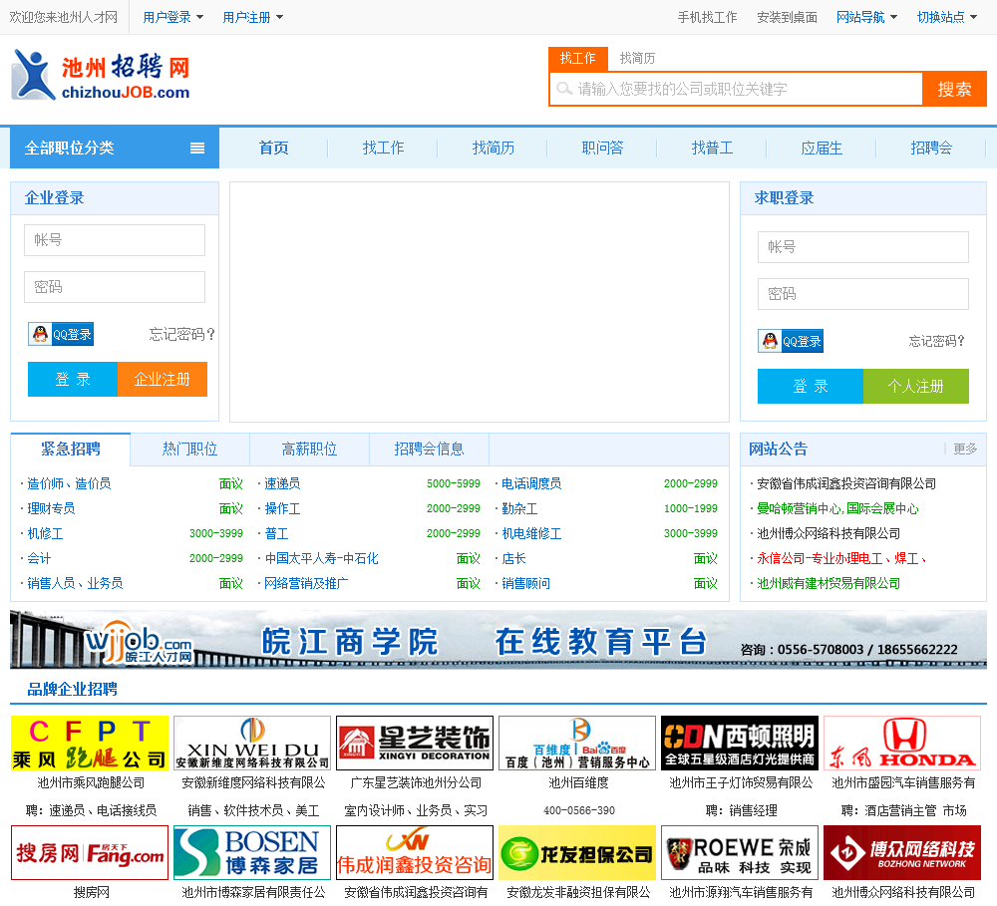
Task: Open the 博众网络科技 logo
Action: click(x=902, y=852)
